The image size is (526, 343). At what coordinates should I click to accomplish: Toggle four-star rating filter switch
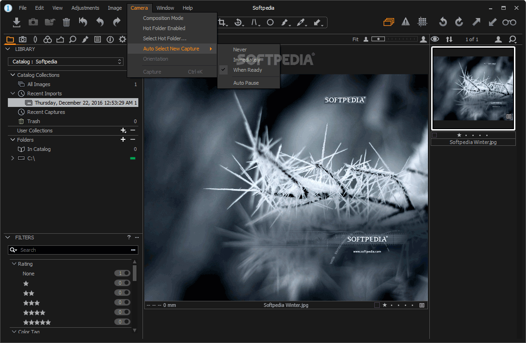click(x=123, y=312)
